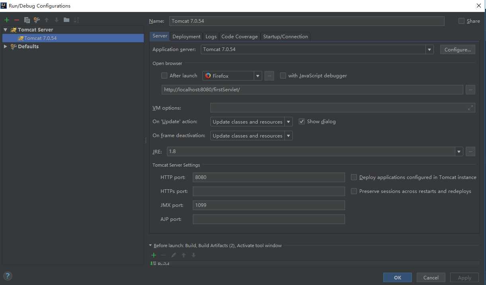Click the Cancel button
The width and height of the screenshot is (486, 285).
tap(431, 277)
